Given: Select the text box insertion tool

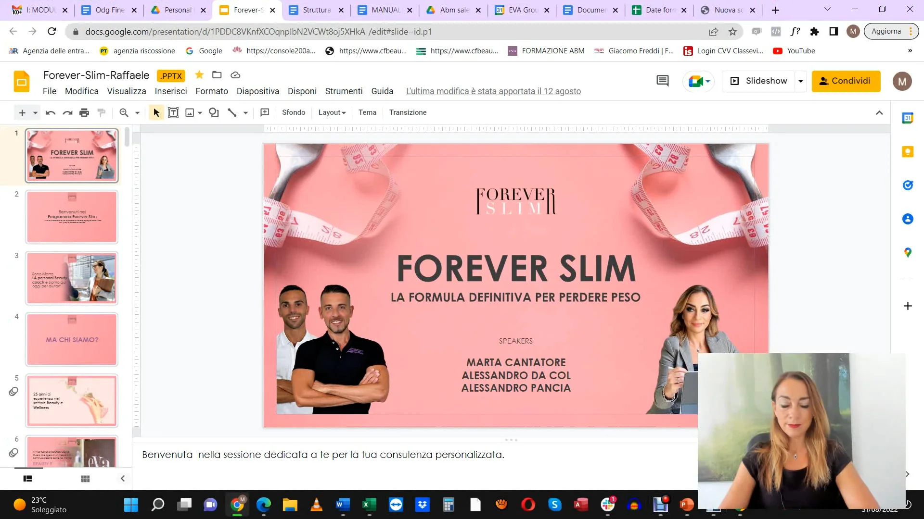Looking at the screenshot, I should (173, 112).
